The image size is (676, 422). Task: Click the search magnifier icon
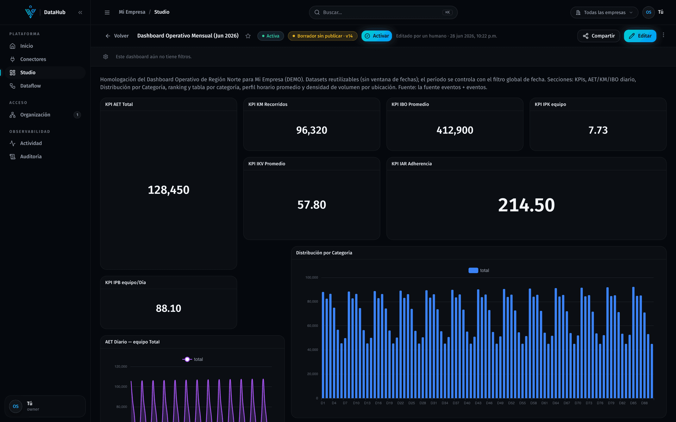(x=317, y=12)
